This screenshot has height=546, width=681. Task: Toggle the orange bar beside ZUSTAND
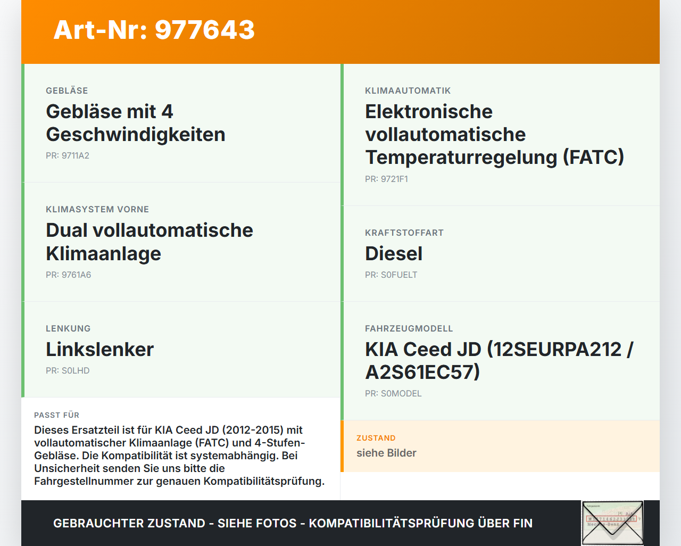[343, 446]
